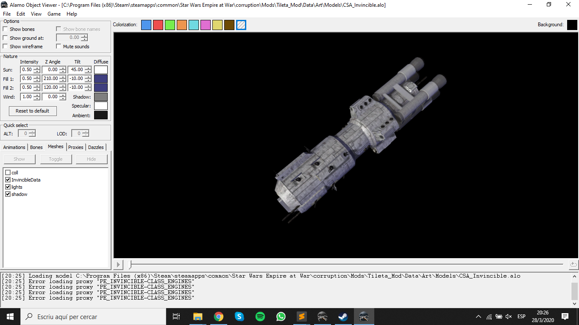Select the blue colorization swatch
Viewport: 579px width, 325px height.
click(x=146, y=25)
